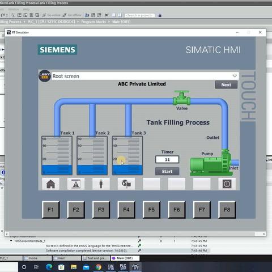Click the Learn EEE logo in HMI header
The width and height of the screenshot is (272, 272).
45,76
